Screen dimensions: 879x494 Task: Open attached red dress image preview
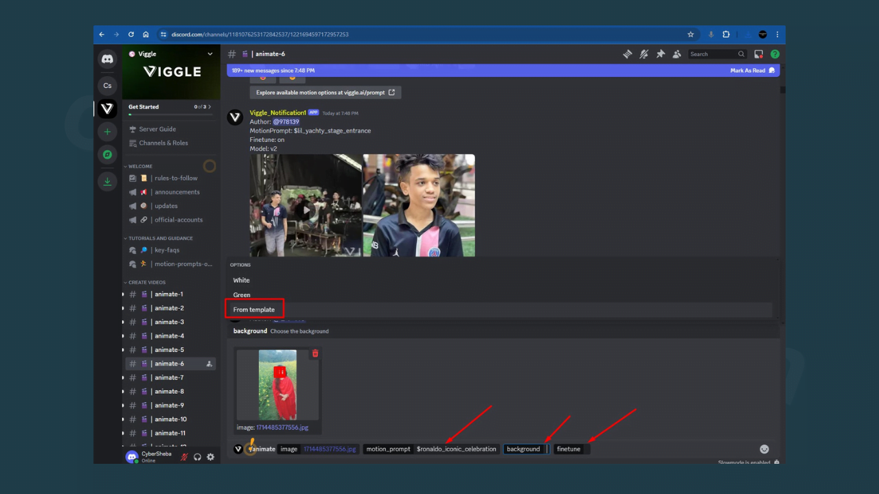277,384
